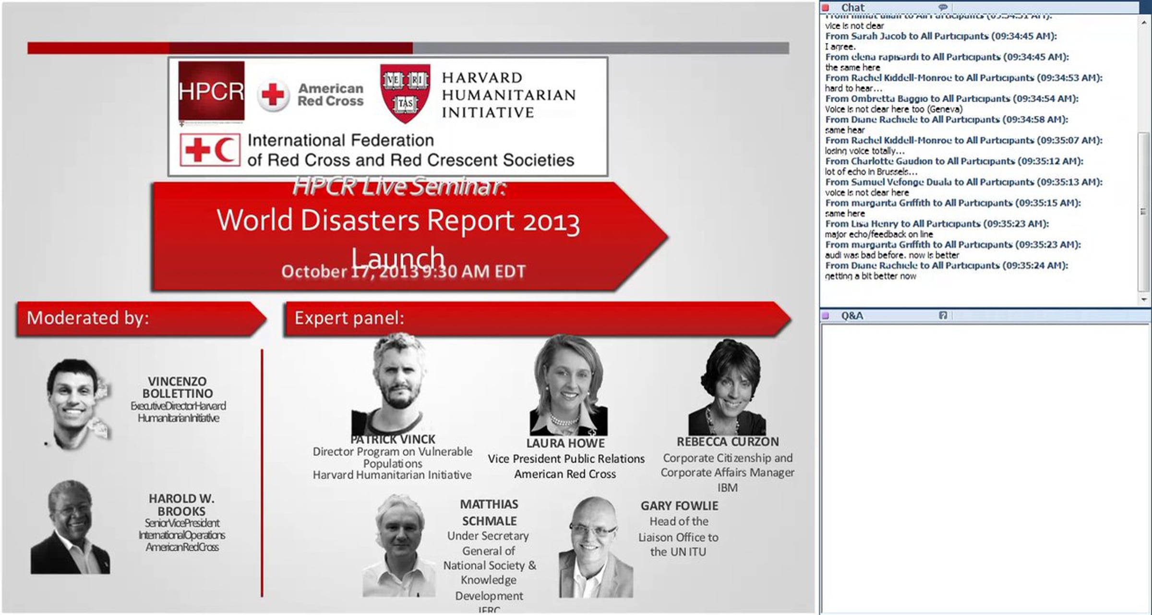Click Gary Fowlie's photo

596,547
